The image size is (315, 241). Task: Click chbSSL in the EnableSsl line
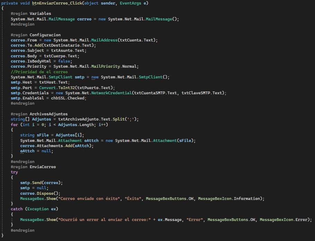coord(58,98)
